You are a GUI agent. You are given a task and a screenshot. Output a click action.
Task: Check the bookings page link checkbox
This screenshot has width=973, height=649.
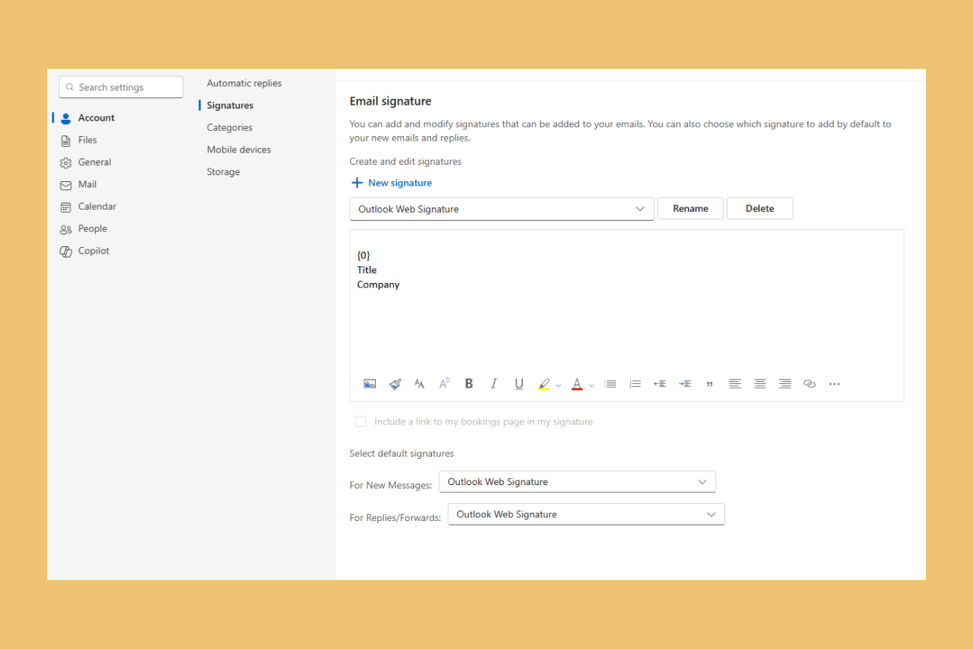coord(361,422)
